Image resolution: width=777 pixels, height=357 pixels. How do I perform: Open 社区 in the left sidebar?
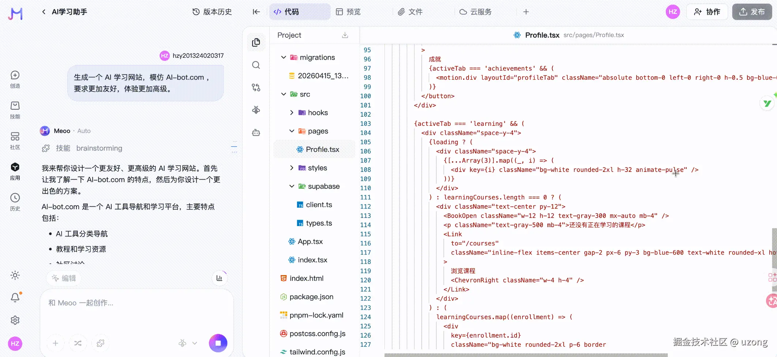[x=15, y=141]
